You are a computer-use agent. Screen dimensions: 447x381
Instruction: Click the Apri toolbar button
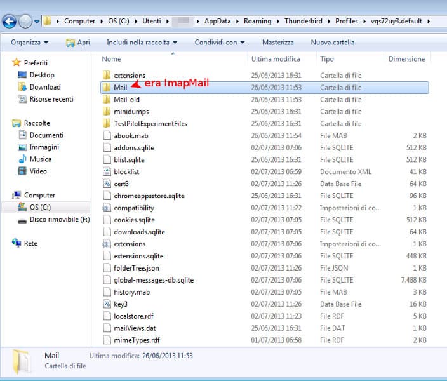tap(78, 43)
